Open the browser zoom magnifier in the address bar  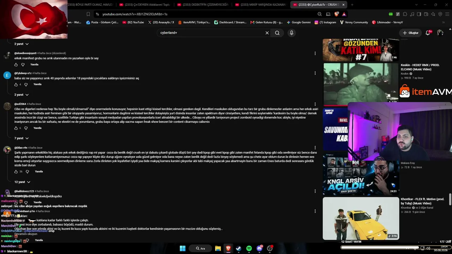(x=320, y=14)
